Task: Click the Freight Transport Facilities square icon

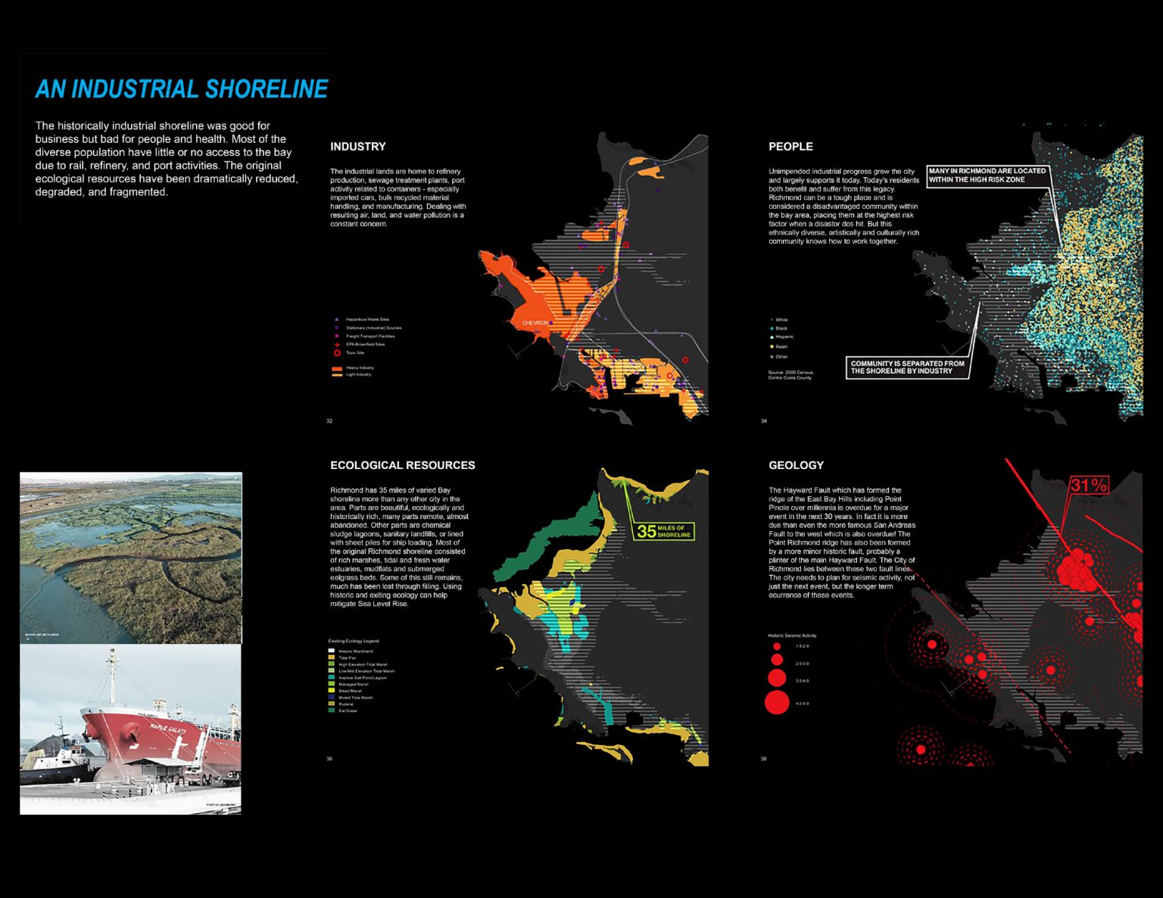Action: click(x=337, y=336)
